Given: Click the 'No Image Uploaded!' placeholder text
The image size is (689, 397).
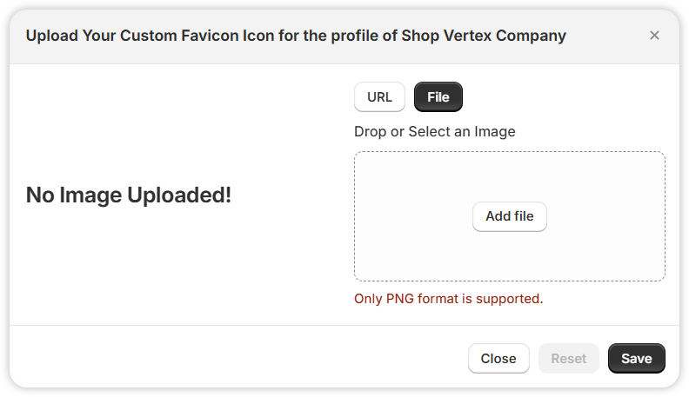Looking at the screenshot, I should click(128, 195).
